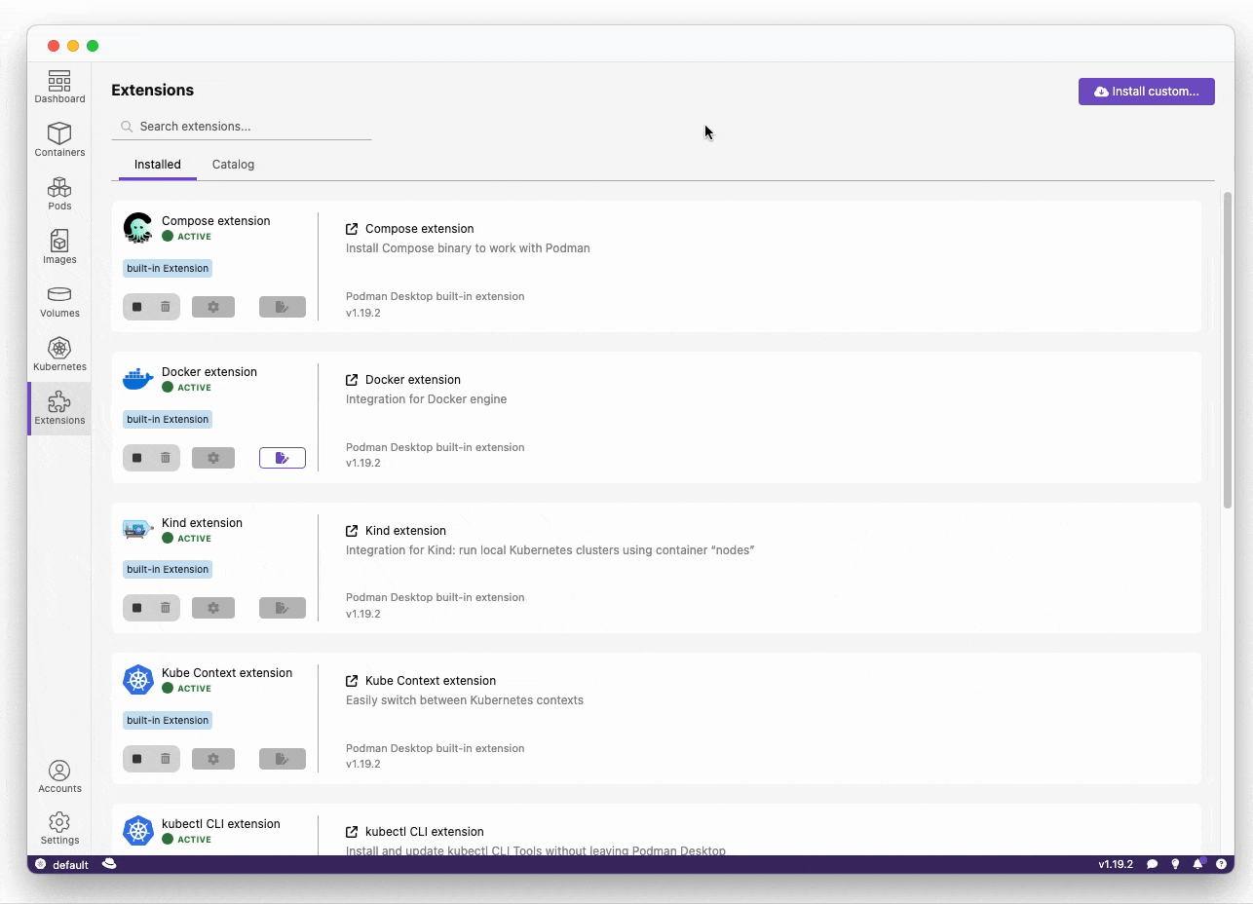Screen dimensions: 1253x904
Task: Open Kind extension settings gear
Action: click(213, 608)
